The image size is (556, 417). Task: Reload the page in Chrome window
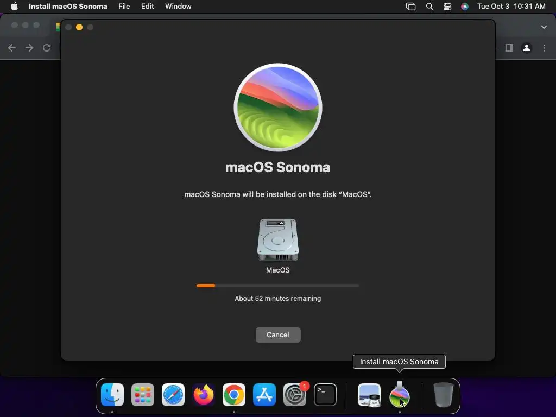47,48
